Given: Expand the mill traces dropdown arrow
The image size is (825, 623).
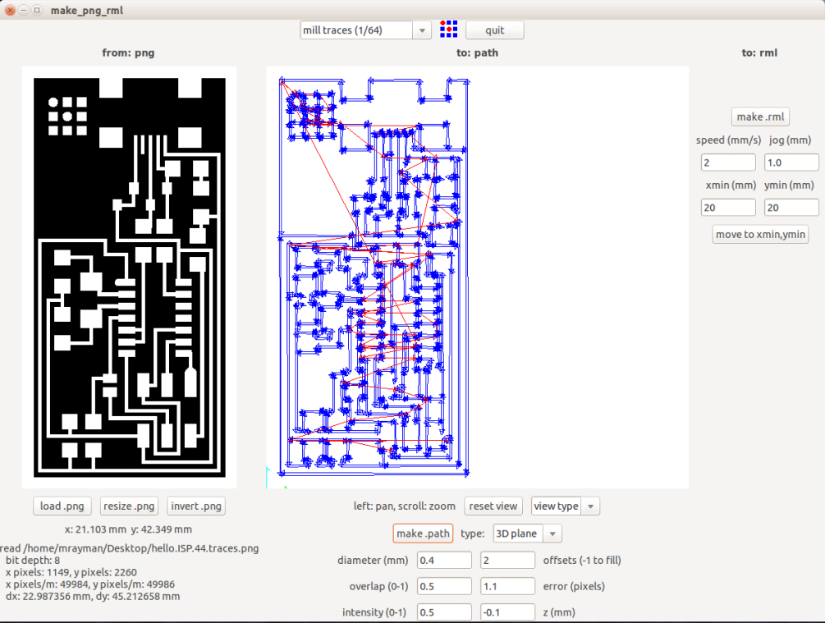Looking at the screenshot, I should pos(422,30).
